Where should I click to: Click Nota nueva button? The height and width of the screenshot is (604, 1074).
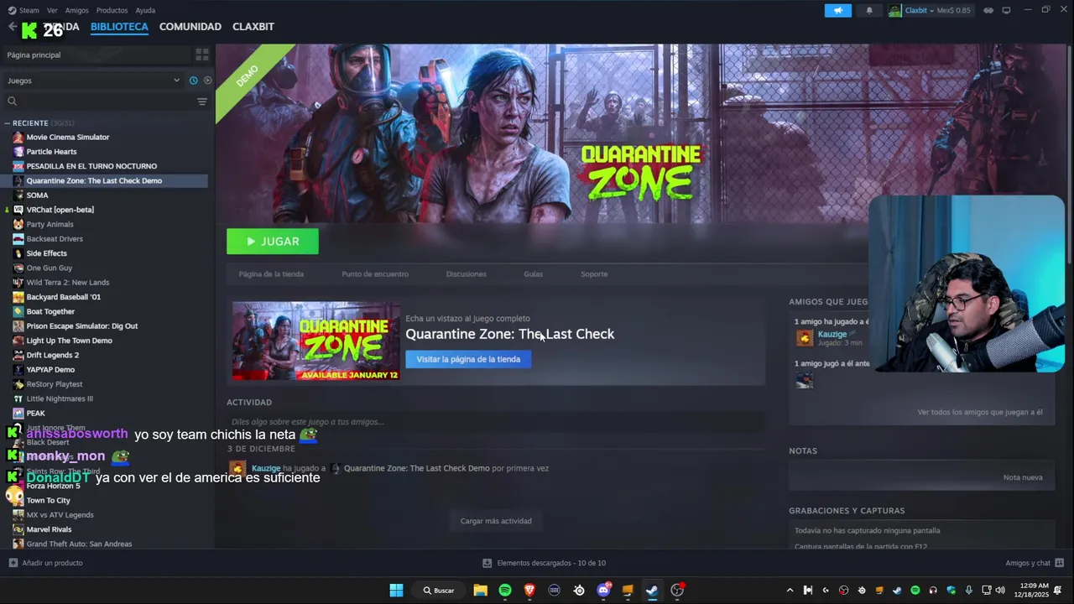[1023, 477]
